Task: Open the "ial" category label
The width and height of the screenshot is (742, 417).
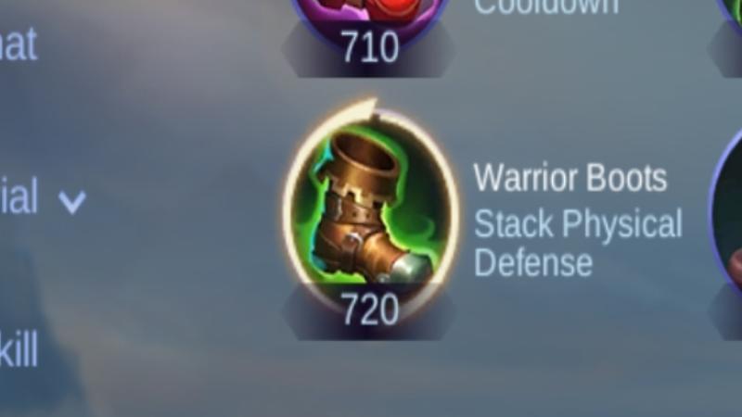Action: pyautogui.click(x=19, y=196)
